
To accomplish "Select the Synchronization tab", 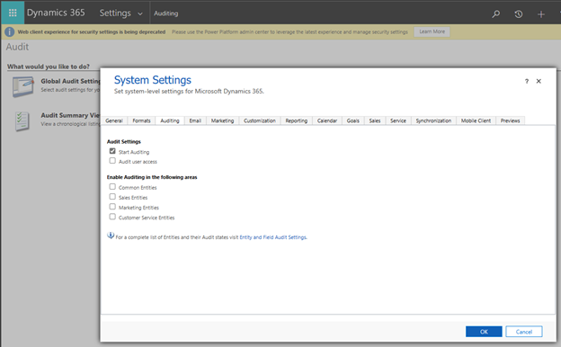I will [433, 120].
